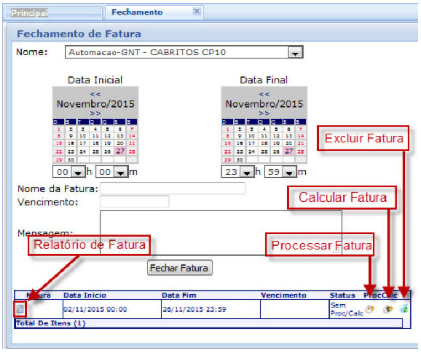
Task: Open the Nome dropdown list
Action: coord(296,53)
